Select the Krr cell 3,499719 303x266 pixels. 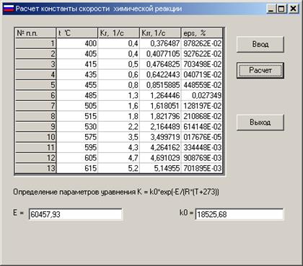160,137
